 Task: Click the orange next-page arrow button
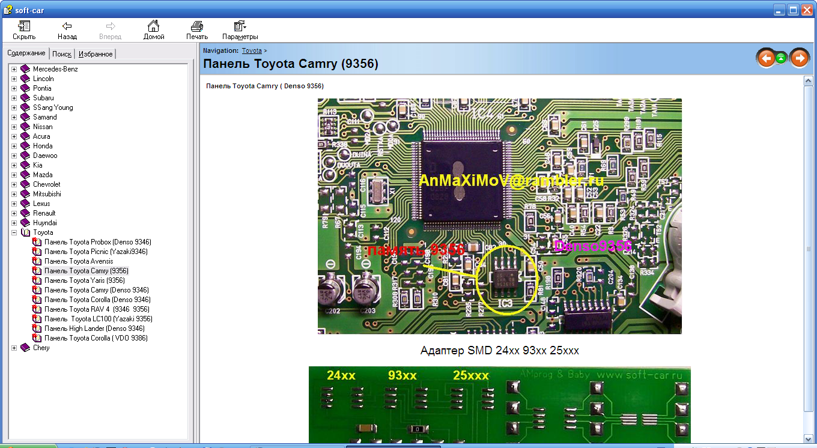click(x=799, y=58)
